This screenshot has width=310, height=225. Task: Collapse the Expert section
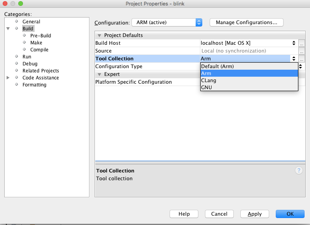100,74
